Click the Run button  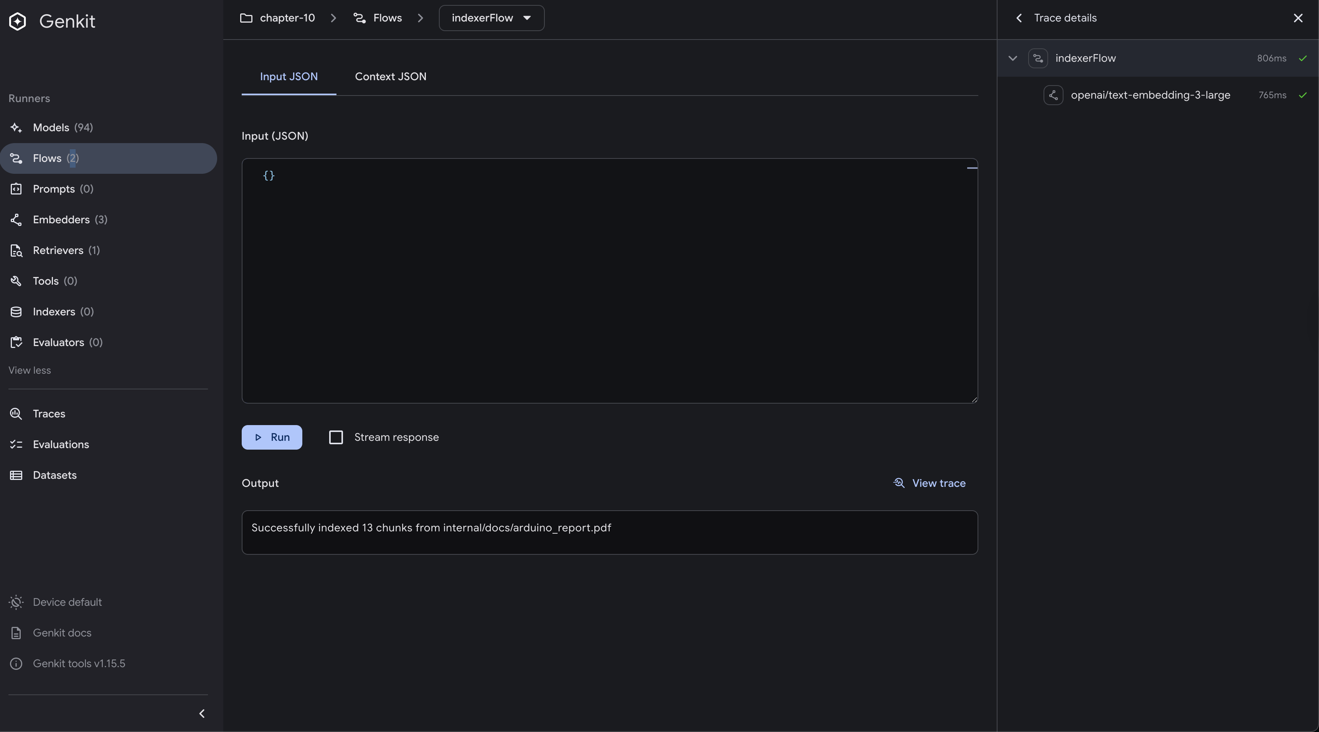(x=272, y=437)
